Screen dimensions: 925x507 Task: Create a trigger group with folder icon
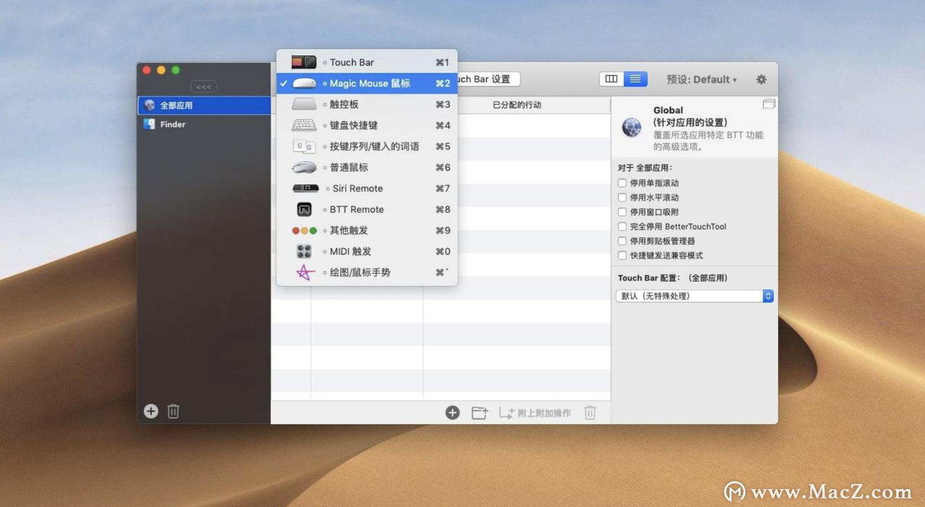click(480, 412)
